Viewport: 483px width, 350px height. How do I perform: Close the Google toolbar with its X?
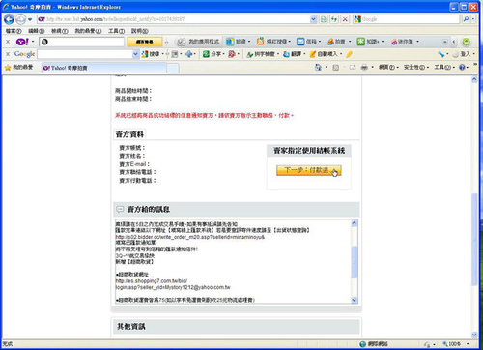pos(8,54)
